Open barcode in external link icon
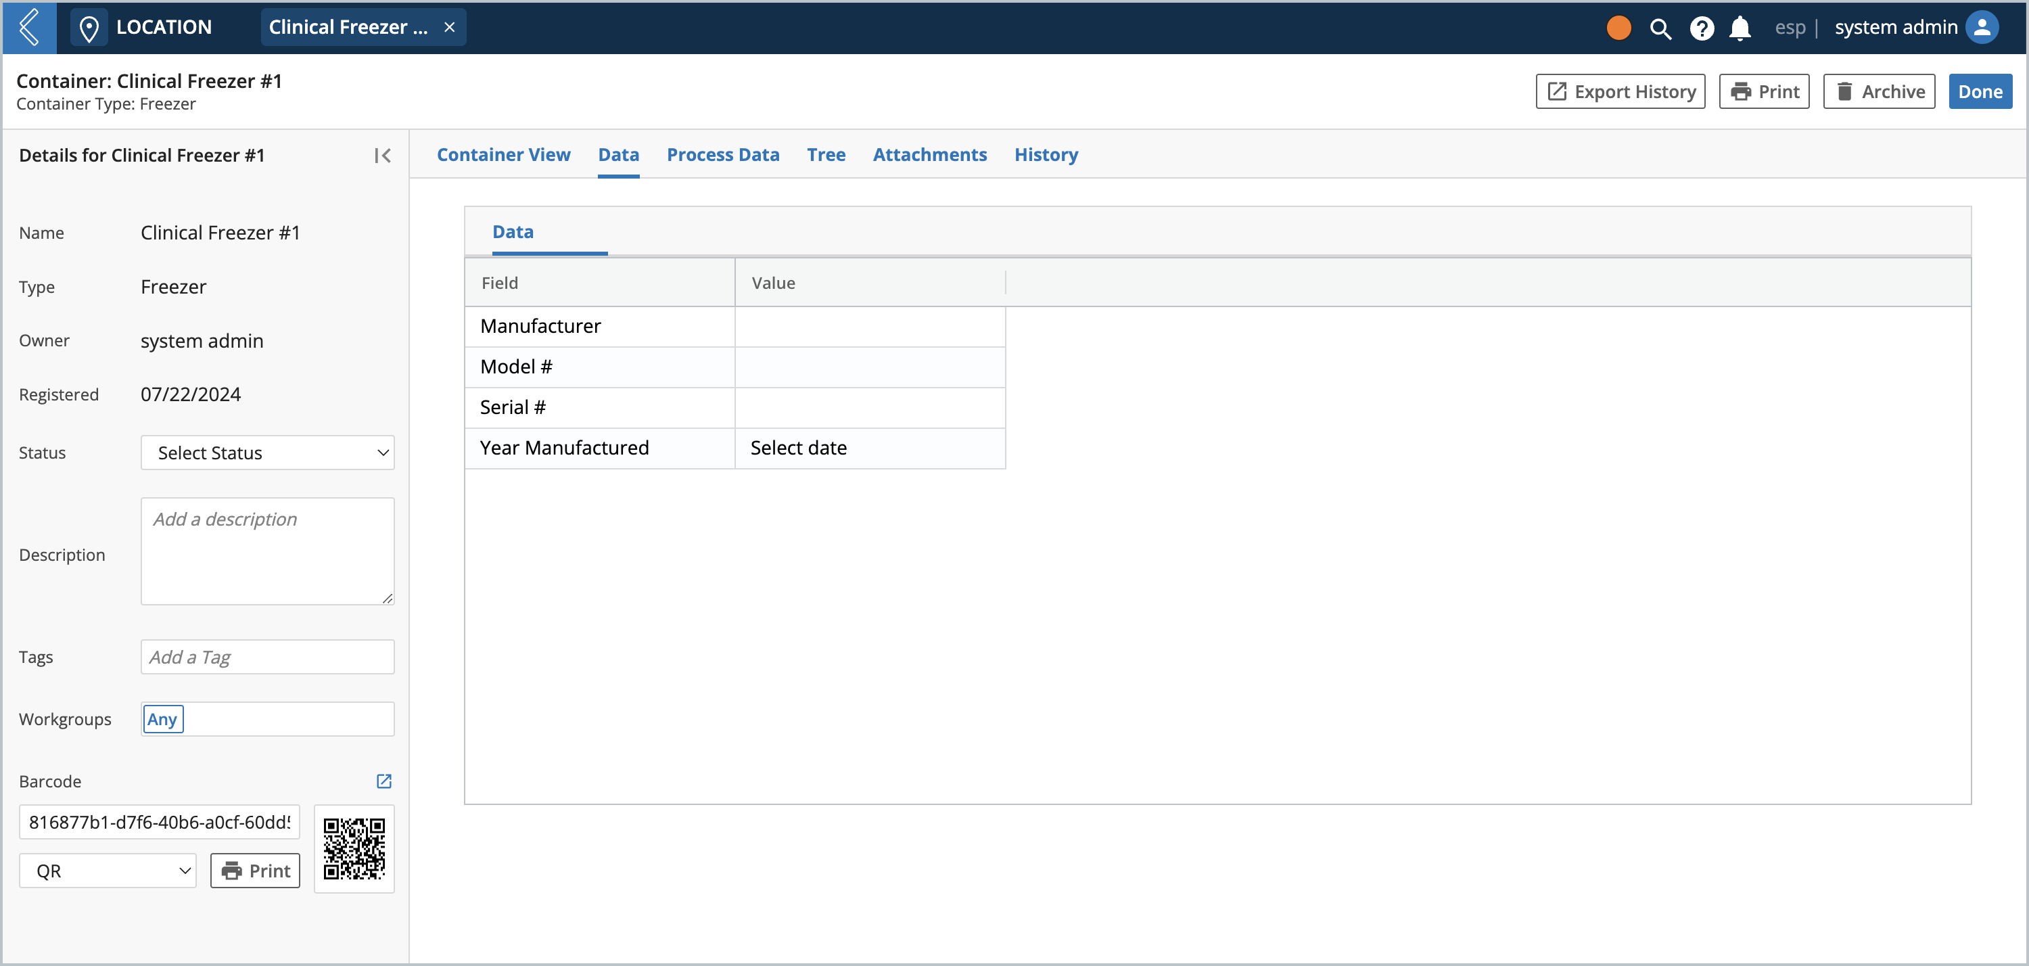 [x=383, y=781]
